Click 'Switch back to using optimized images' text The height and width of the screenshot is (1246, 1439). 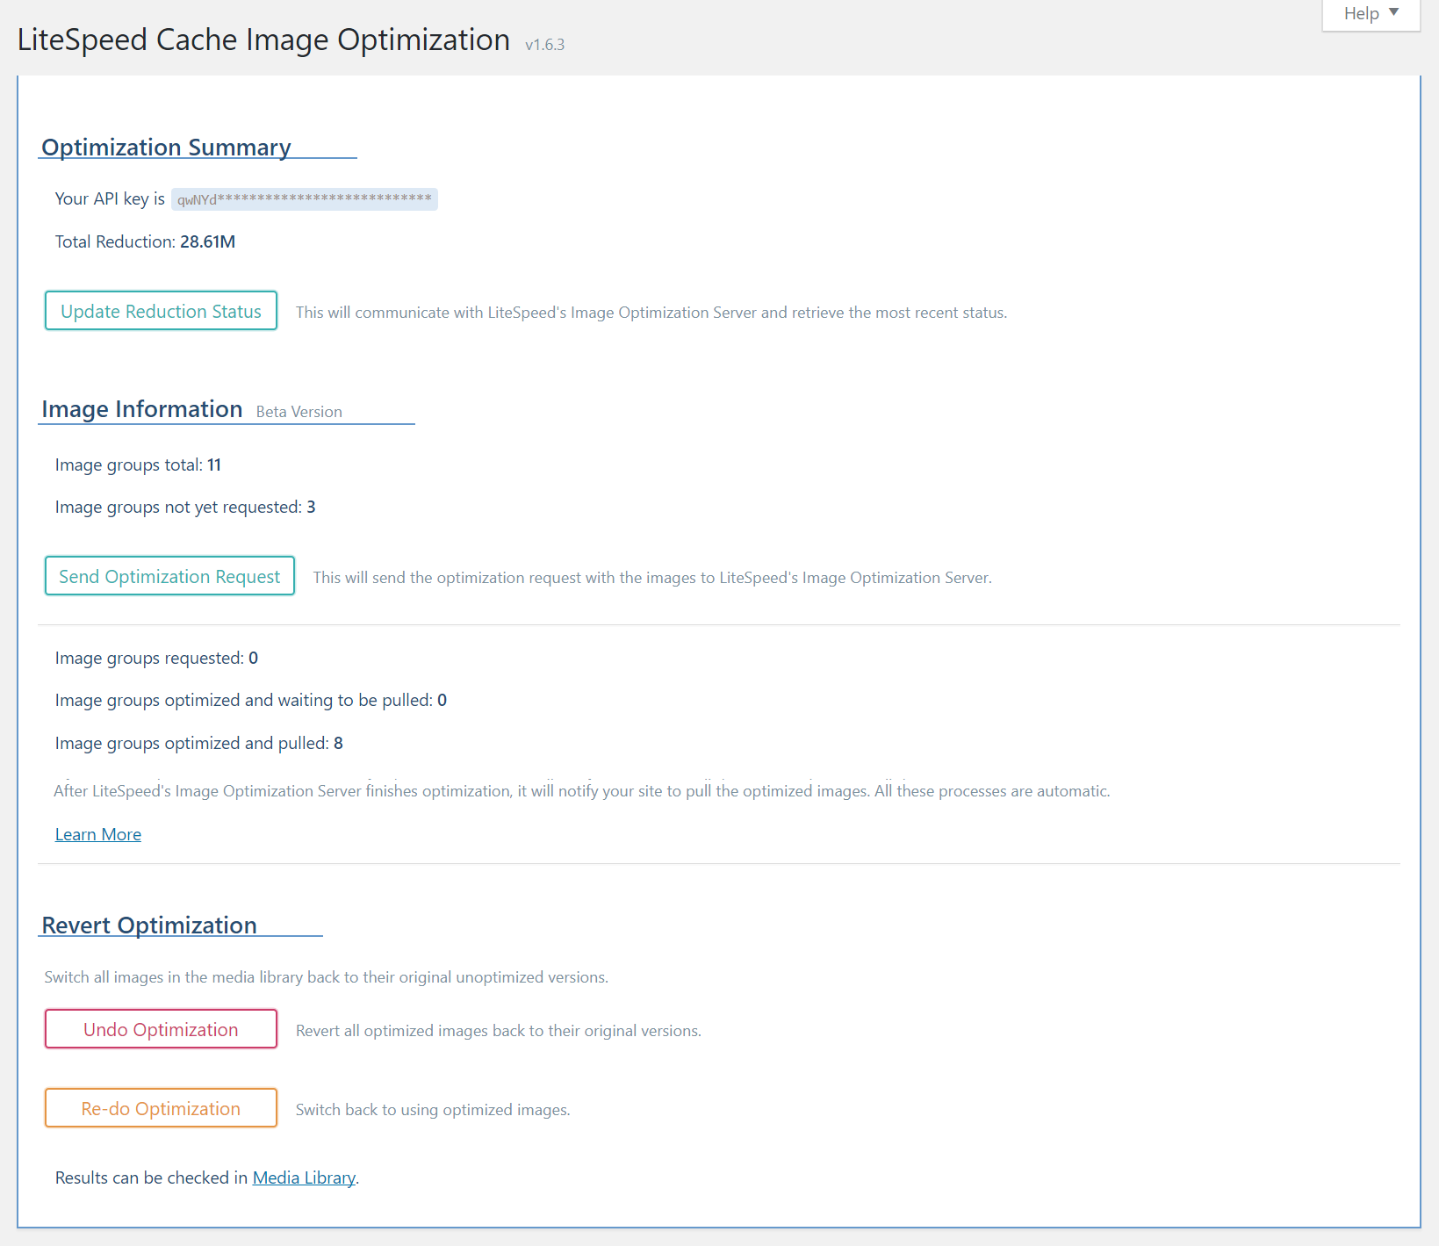(x=433, y=1110)
